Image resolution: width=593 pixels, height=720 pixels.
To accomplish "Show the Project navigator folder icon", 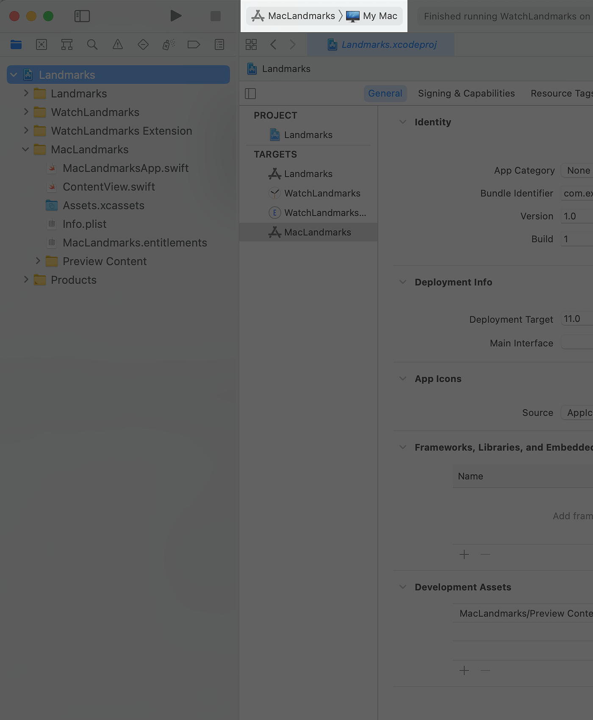I will [16, 44].
